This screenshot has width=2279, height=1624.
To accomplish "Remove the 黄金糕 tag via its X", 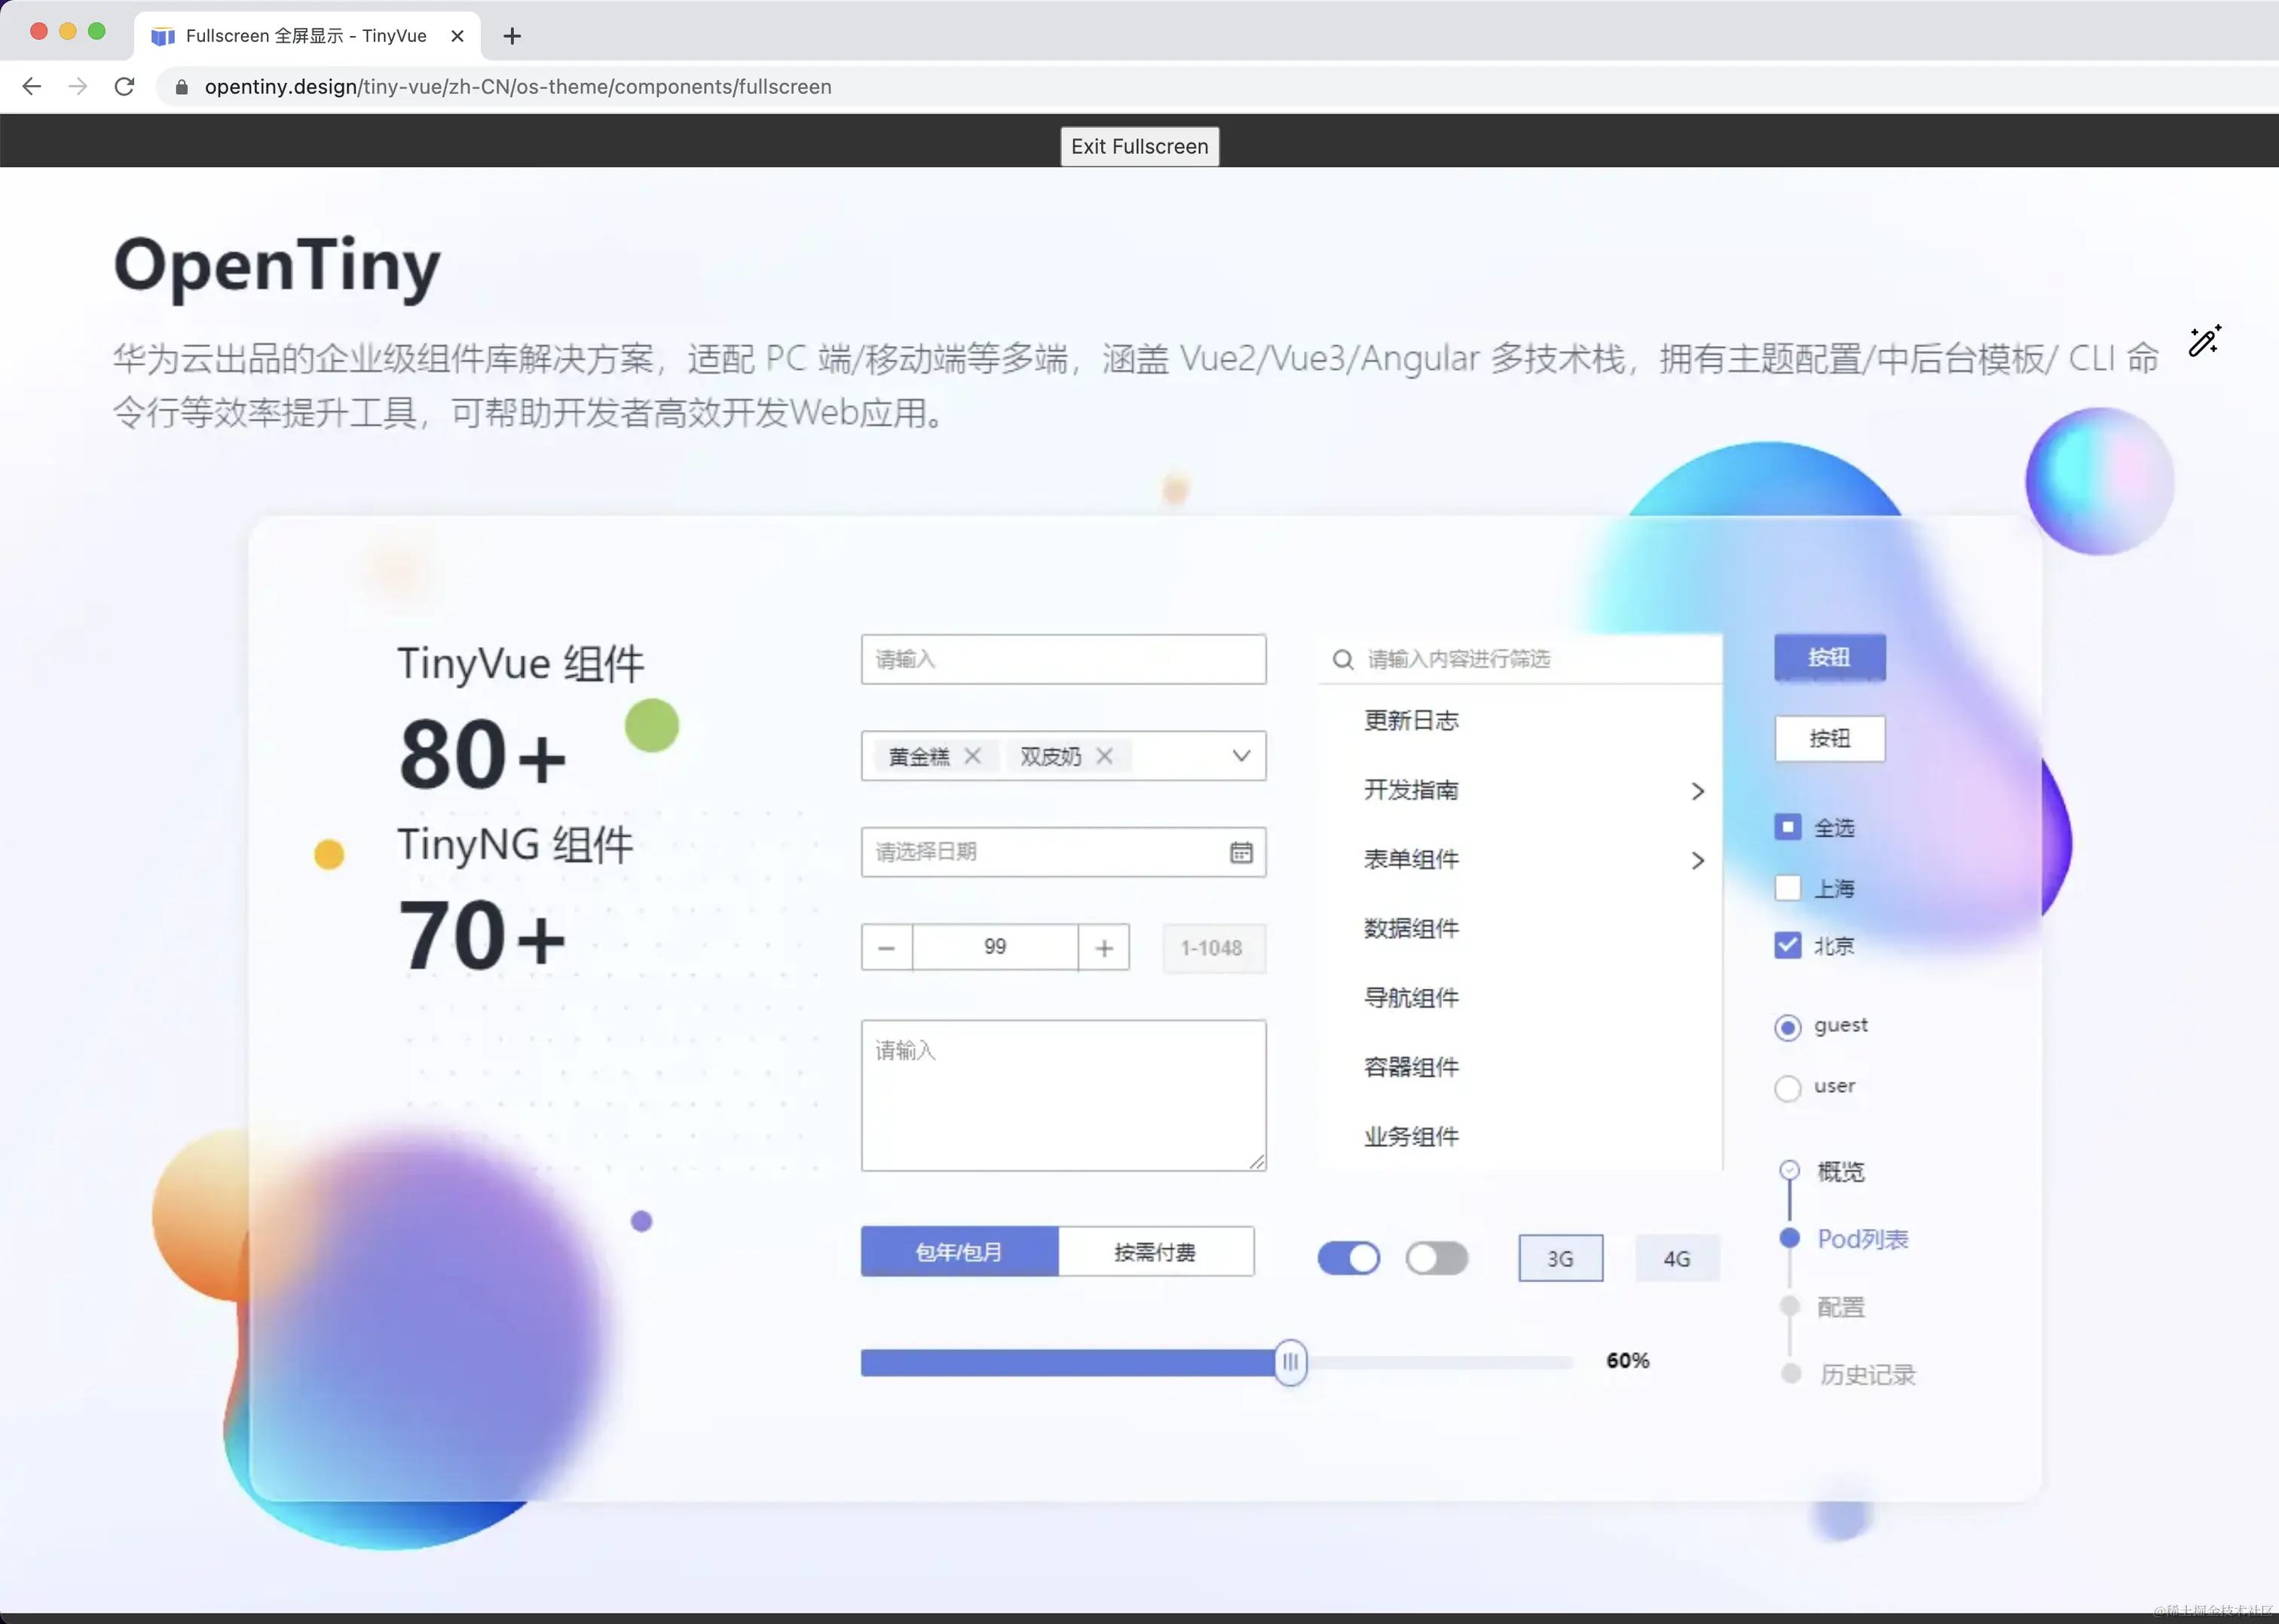I will [x=972, y=756].
